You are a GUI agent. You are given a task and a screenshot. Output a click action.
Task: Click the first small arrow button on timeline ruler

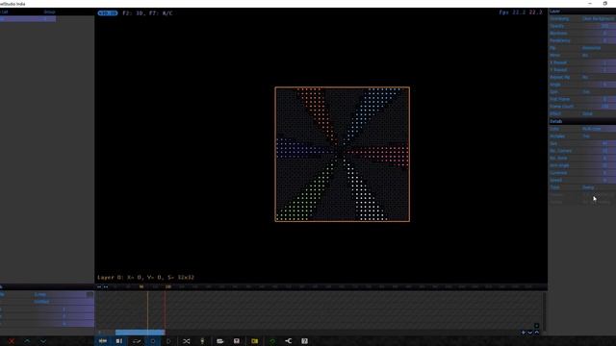(x=99, y=286)
